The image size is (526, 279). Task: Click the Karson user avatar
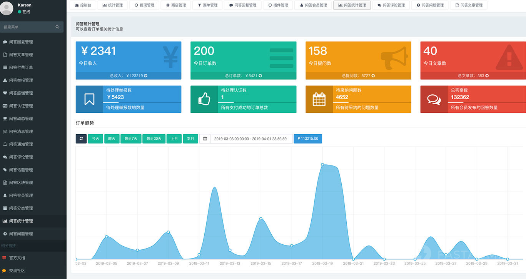7,8
